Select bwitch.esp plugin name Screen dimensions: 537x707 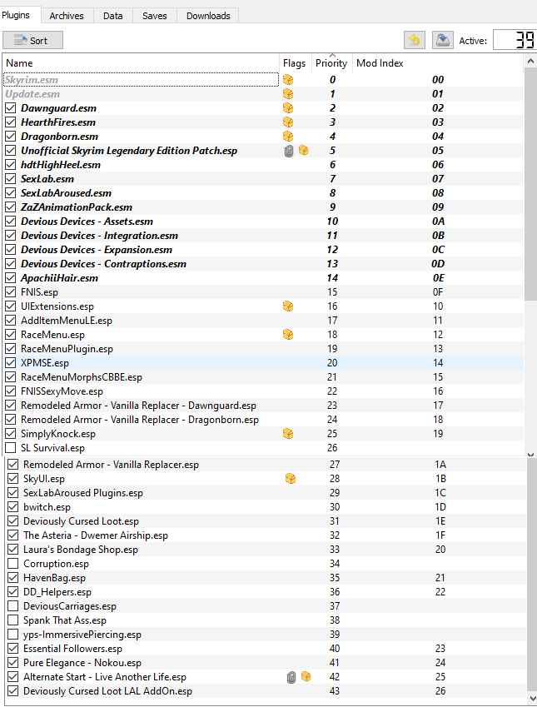coord(47,507)
